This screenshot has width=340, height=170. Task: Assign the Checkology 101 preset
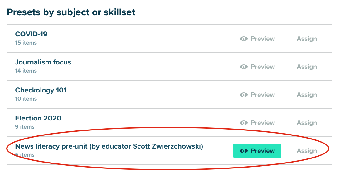pos(307,95)
